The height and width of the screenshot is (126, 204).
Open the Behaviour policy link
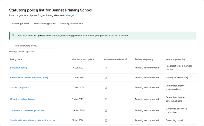(x=18, y=68)
